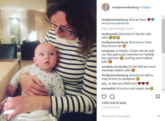Open comments via the speech bubble icon
Screen dimensions: 165x121
click(112, 97)
